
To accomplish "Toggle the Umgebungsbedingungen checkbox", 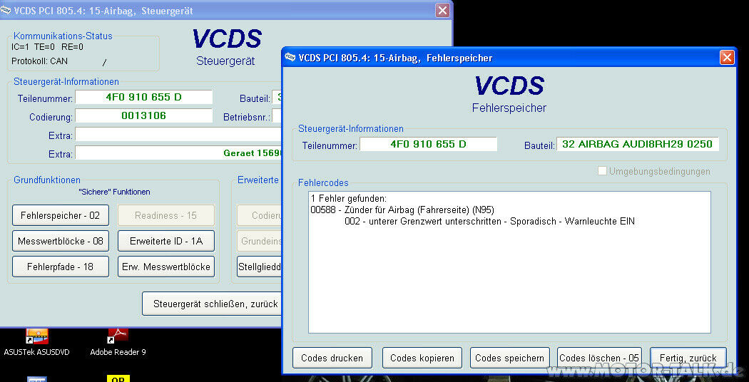I will pyautogui.click(x=603, y=171).
